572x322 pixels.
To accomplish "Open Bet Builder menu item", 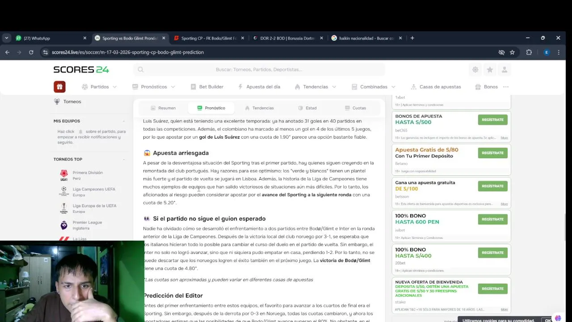I will (x=207, y=87).
